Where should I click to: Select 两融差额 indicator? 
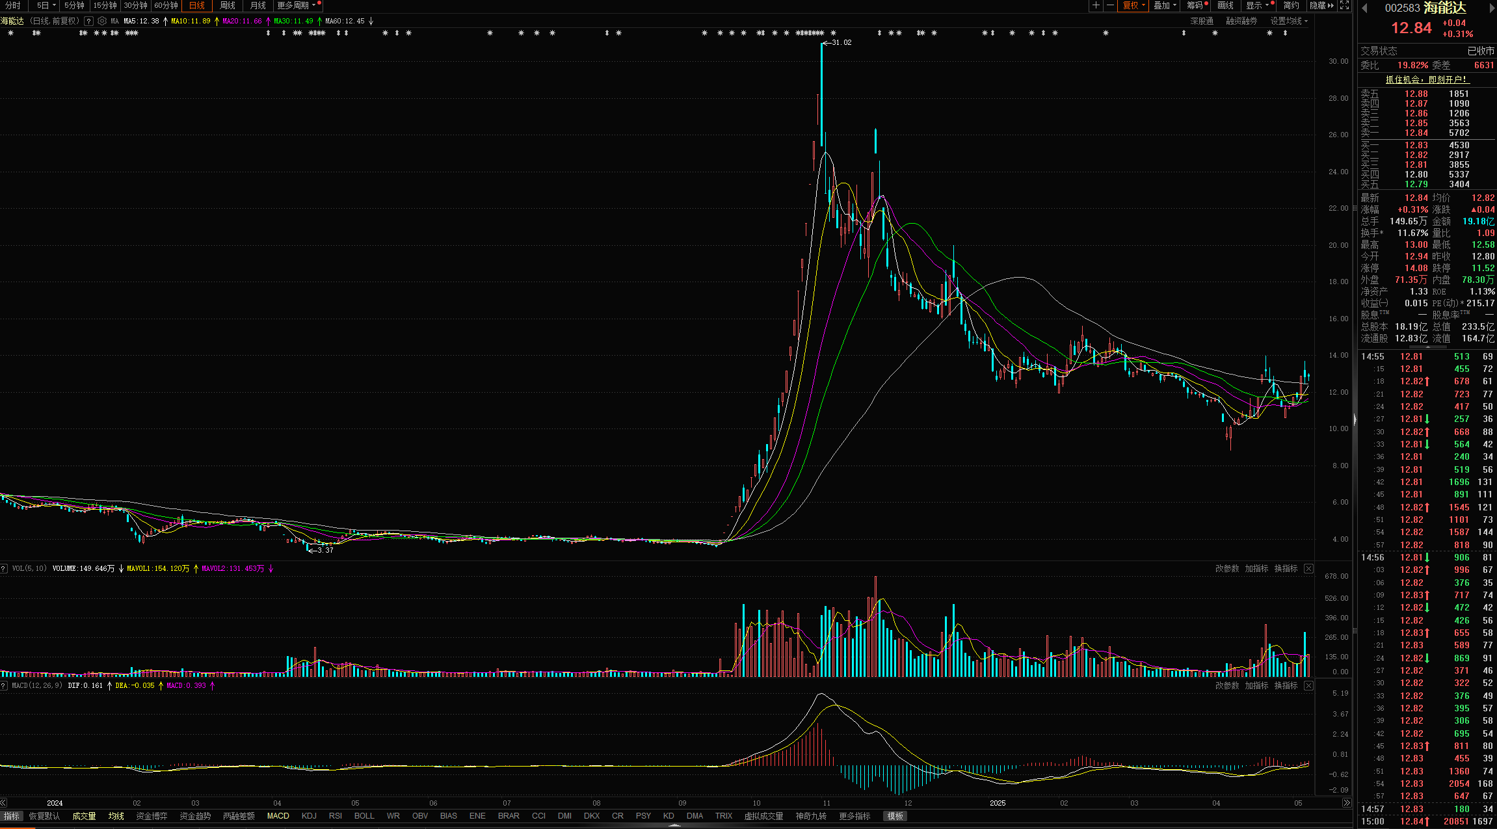tap(239, 816)
